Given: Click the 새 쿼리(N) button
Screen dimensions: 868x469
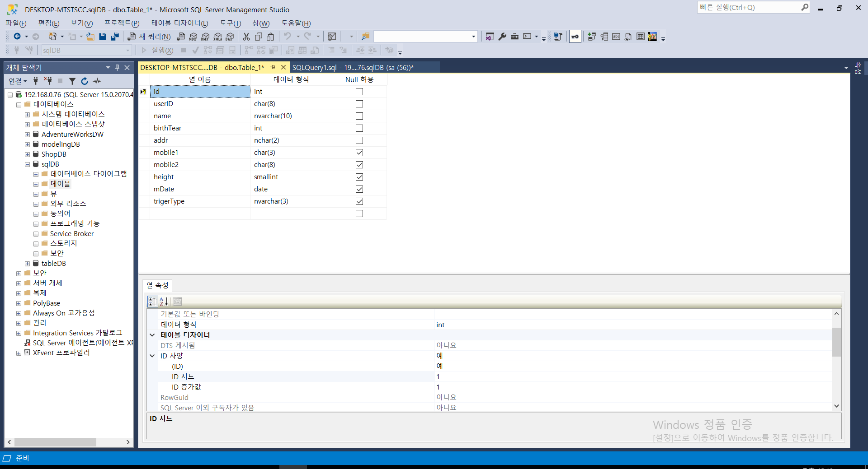Looking at the screenshot, I should (150, 37).
